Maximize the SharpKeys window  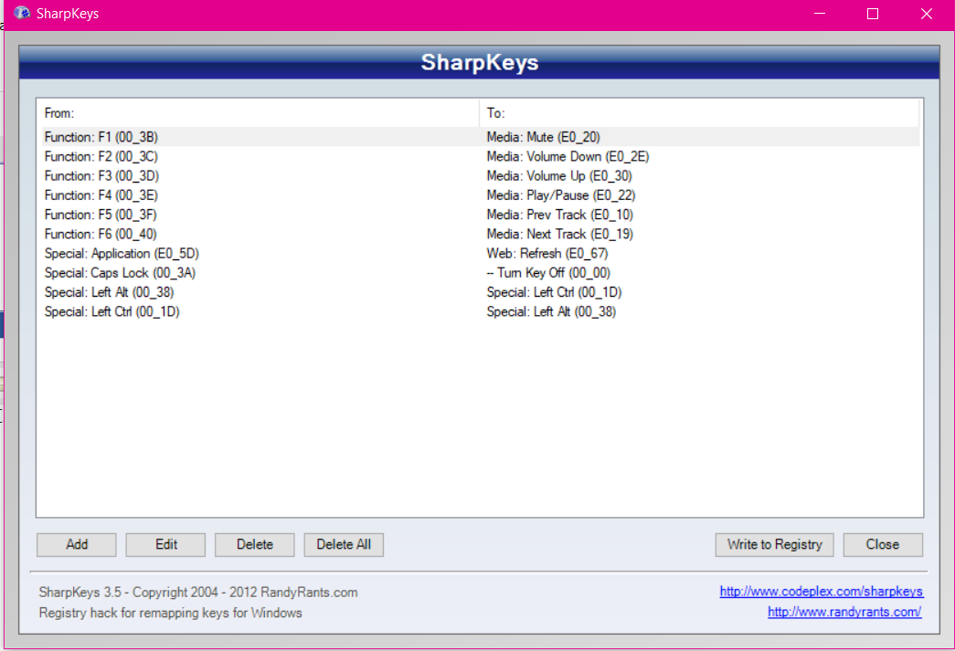click(873, 14)
